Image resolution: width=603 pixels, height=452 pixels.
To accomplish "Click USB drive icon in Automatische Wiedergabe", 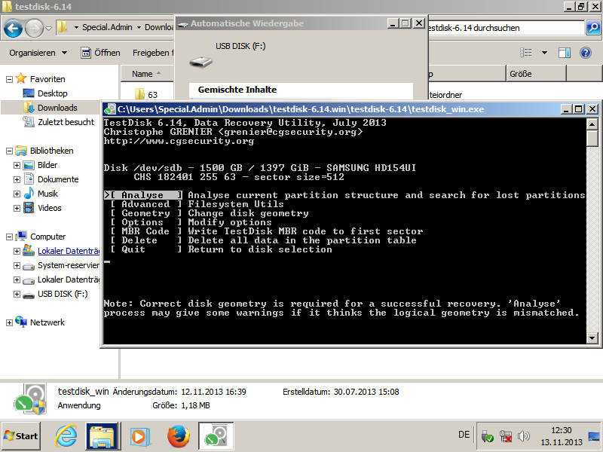I will [x=200, y=62].
